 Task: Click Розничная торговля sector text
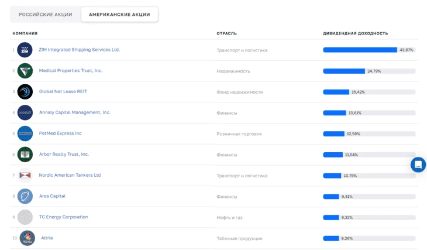pos(239,134)
